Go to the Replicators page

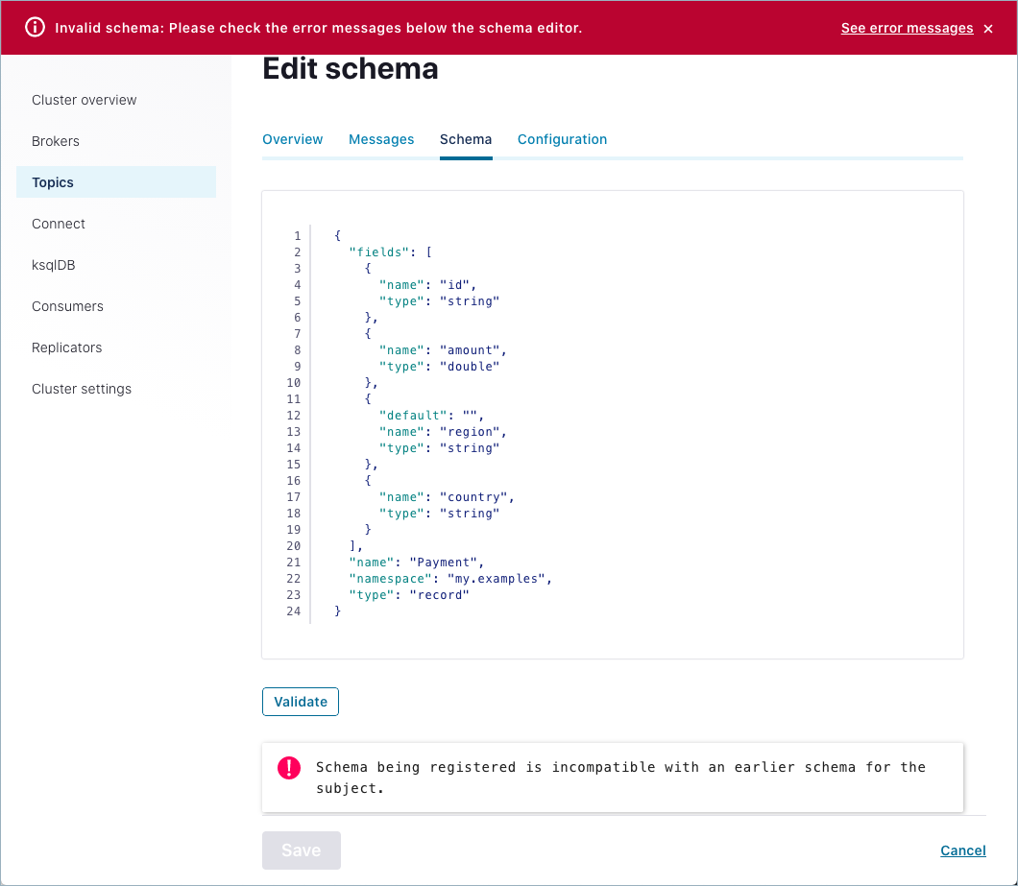[67, 347]
